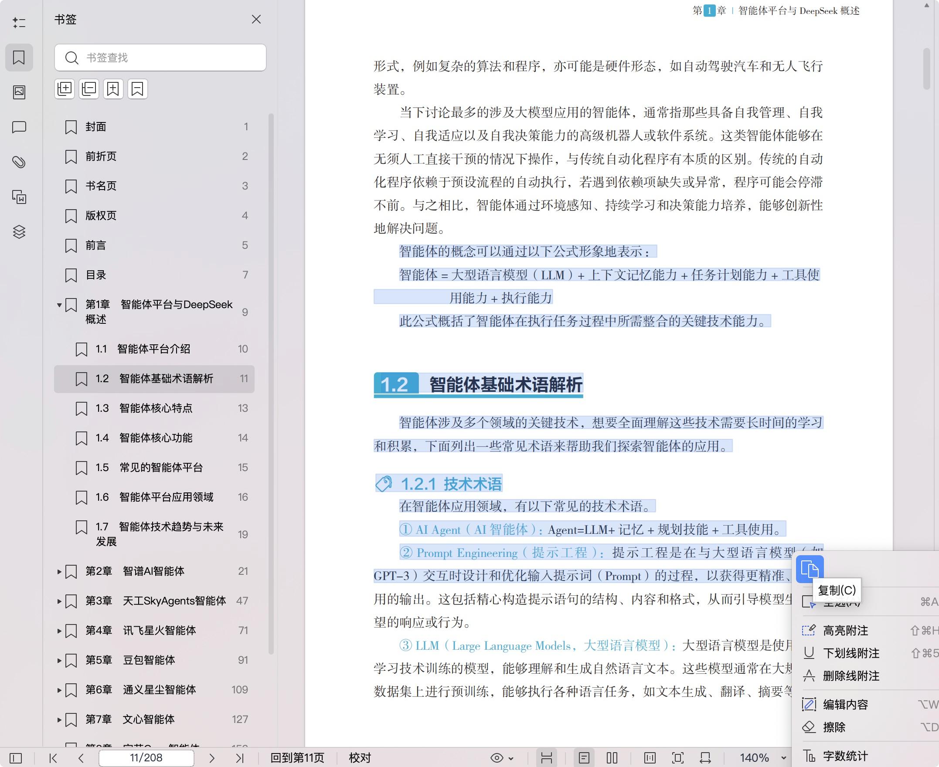
Task: Toggle the sidebar panel icon in status bar
Action: [15, 758]
